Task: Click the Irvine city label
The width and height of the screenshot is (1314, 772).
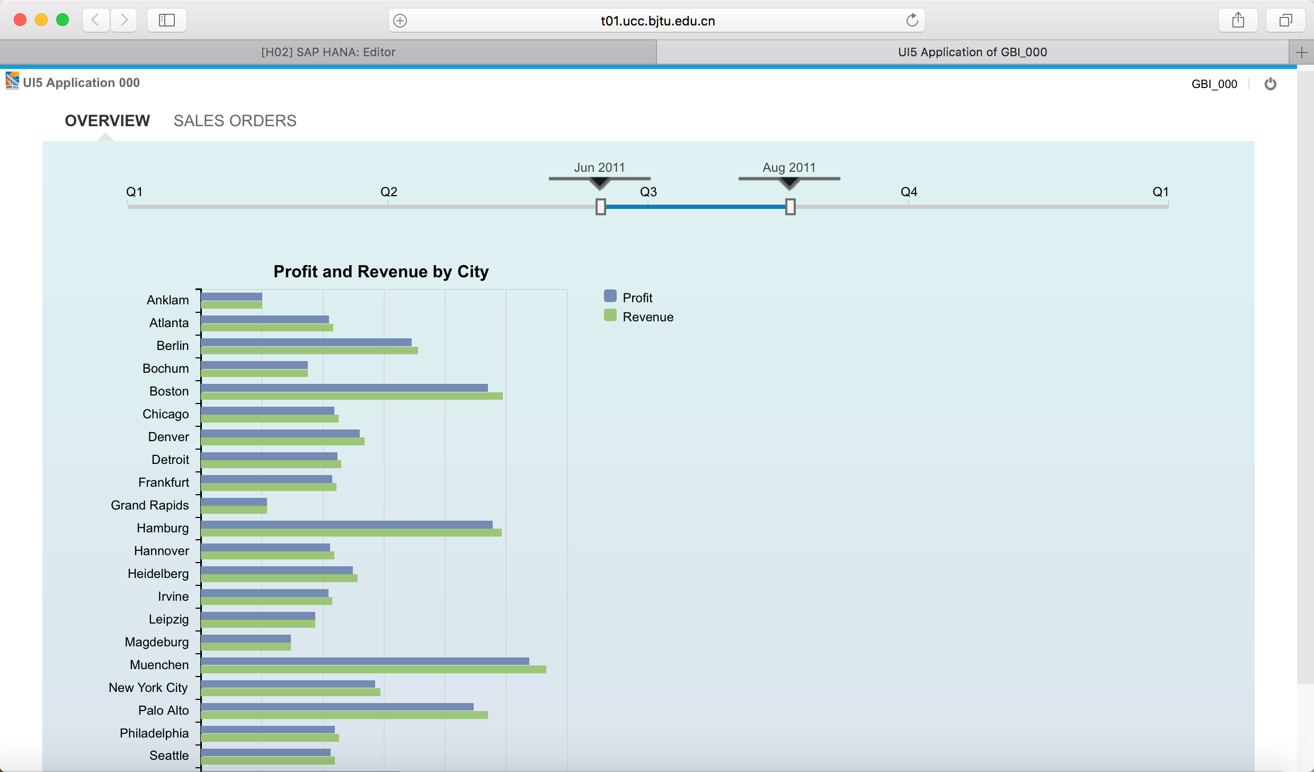Action: click(x=173, y=596)
